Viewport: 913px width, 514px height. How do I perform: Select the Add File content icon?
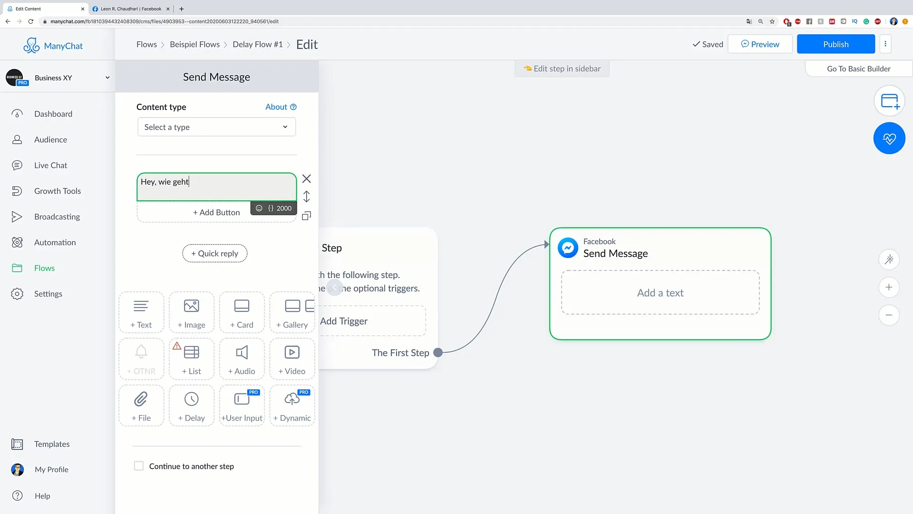pos(142,406)
